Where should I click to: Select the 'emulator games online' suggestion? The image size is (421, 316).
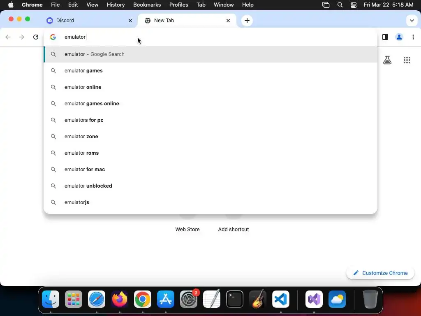[x=210, y=103]
